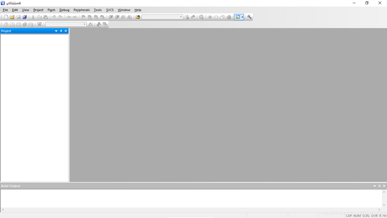Open the Tools menu
The width and height of the screenshot is (387, 218).
click(98, 10)
